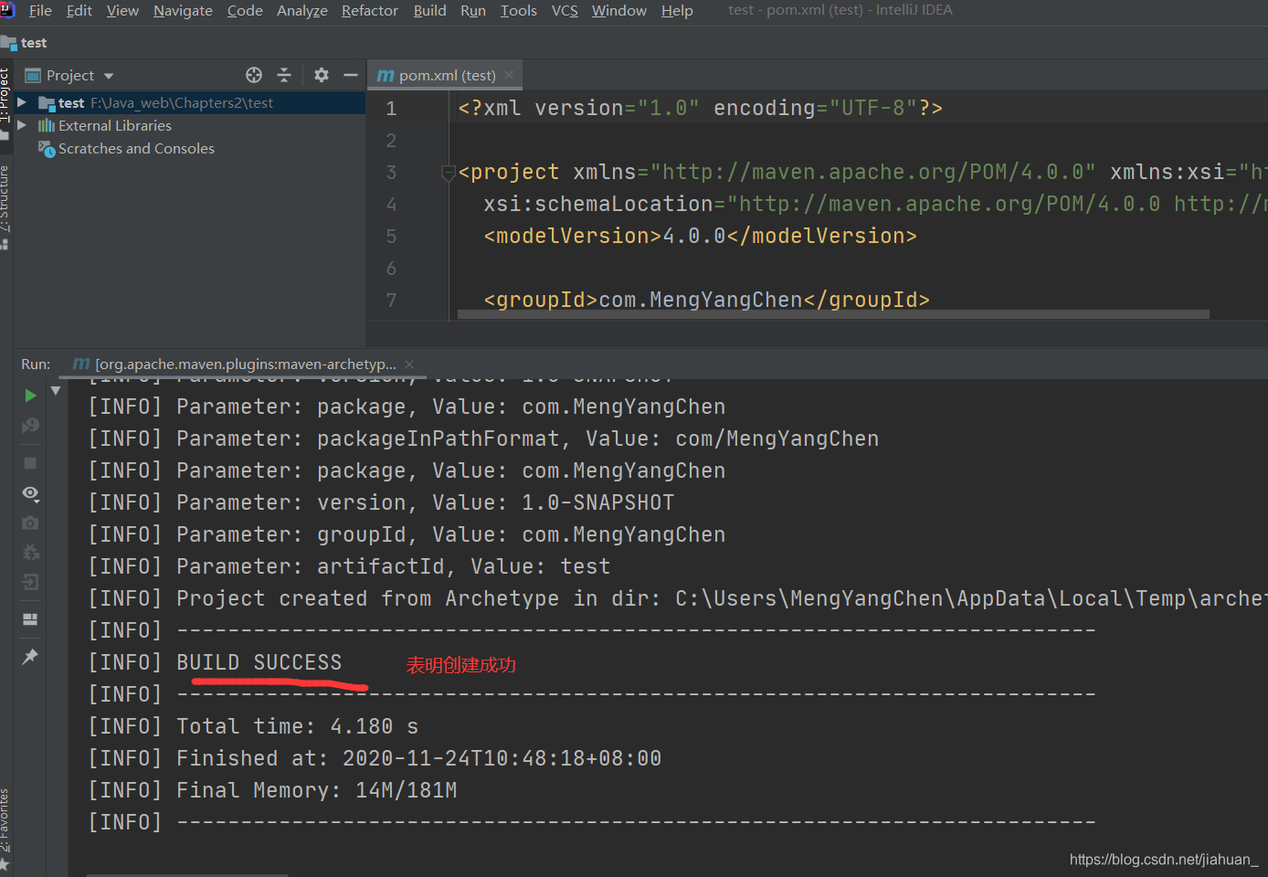
Task: Expand the test project tree node
Action: 22,102
